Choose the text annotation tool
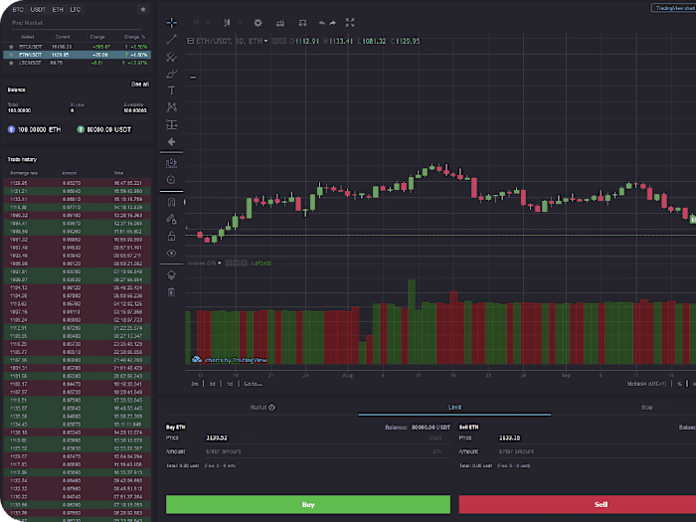Image resolution: width=696 pixels, height=522 pixels. click(x=171, y=90)
